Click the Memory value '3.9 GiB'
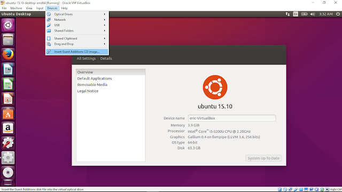The height and width of the screenshot is (192, 342). [x=193, y=125]
